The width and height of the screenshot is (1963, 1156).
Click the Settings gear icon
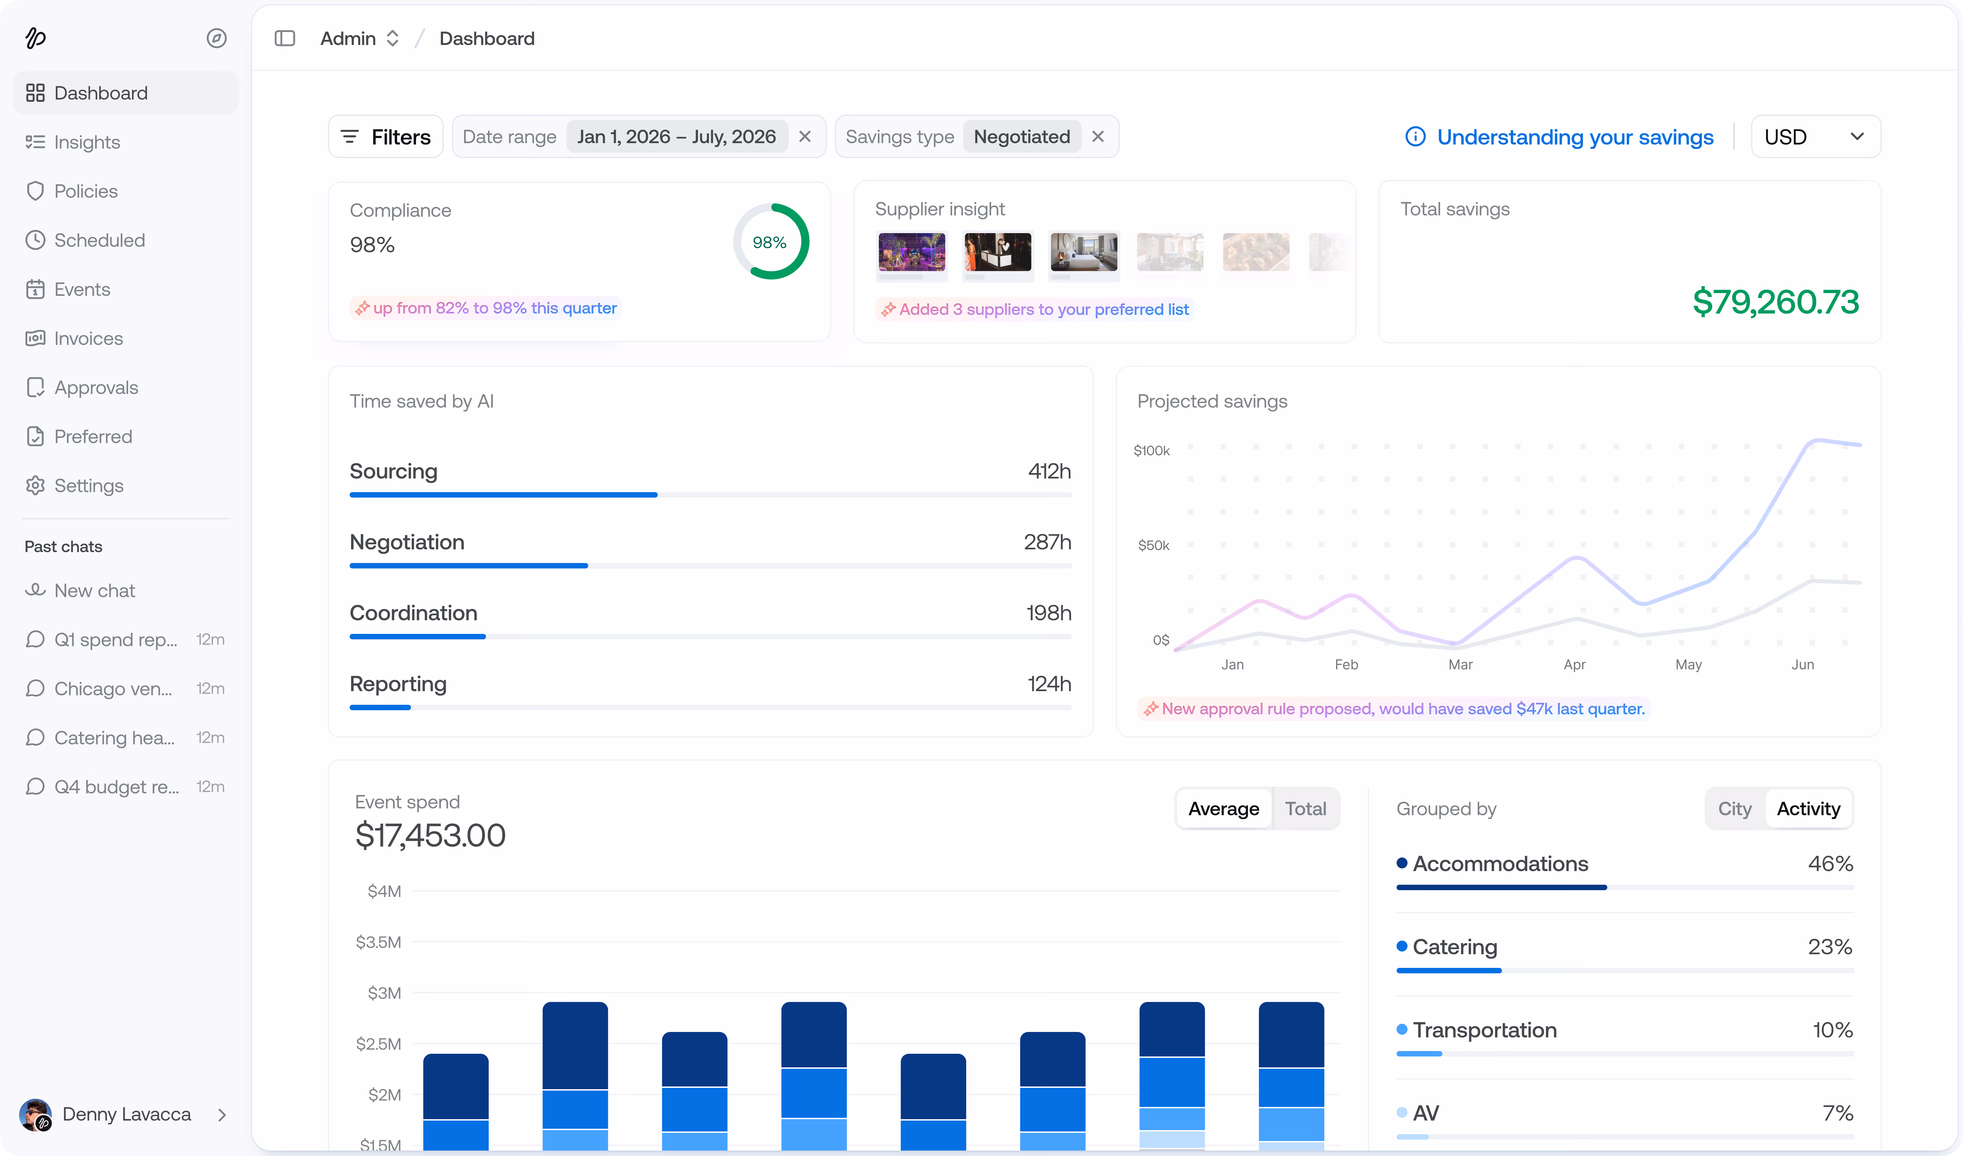[x=35, y=485]
